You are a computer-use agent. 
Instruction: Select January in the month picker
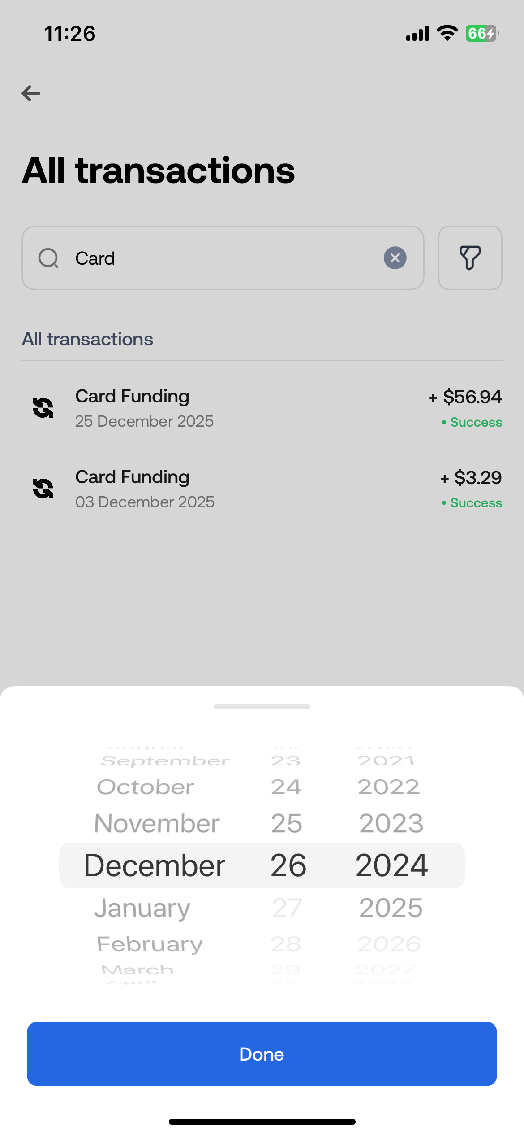[x=142, y=908]
